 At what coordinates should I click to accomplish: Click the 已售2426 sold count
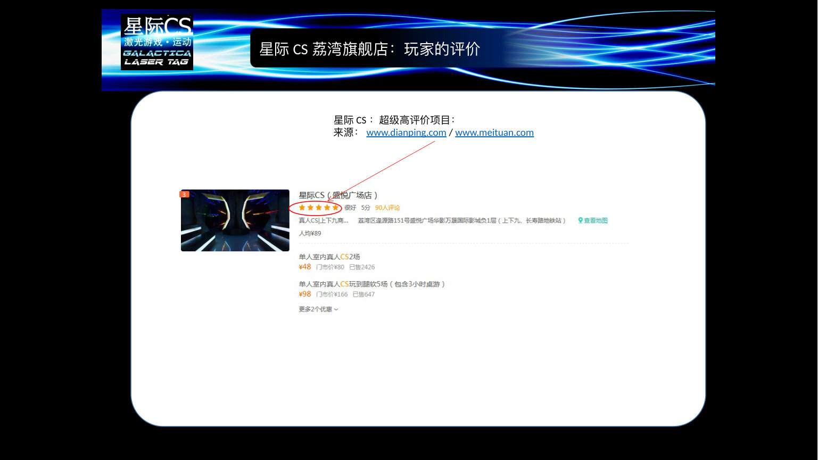(362, 267)
